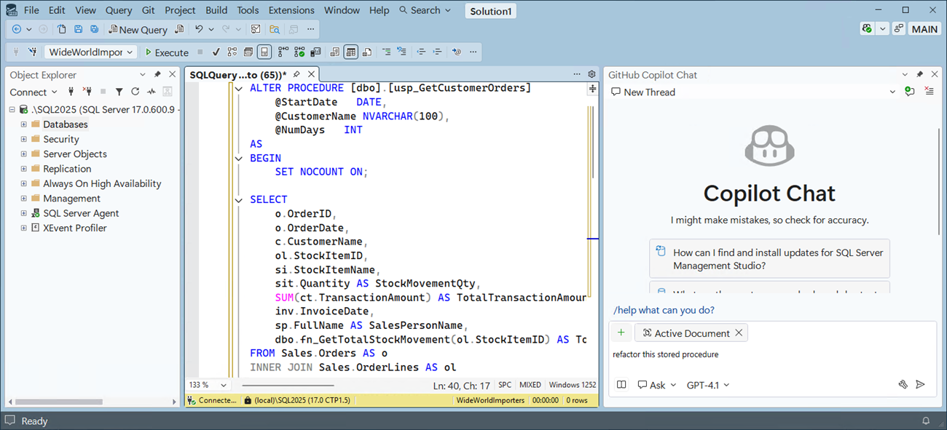Click the New Query button
The height and width of the screenshot is (430, 947).
[138, 29]
